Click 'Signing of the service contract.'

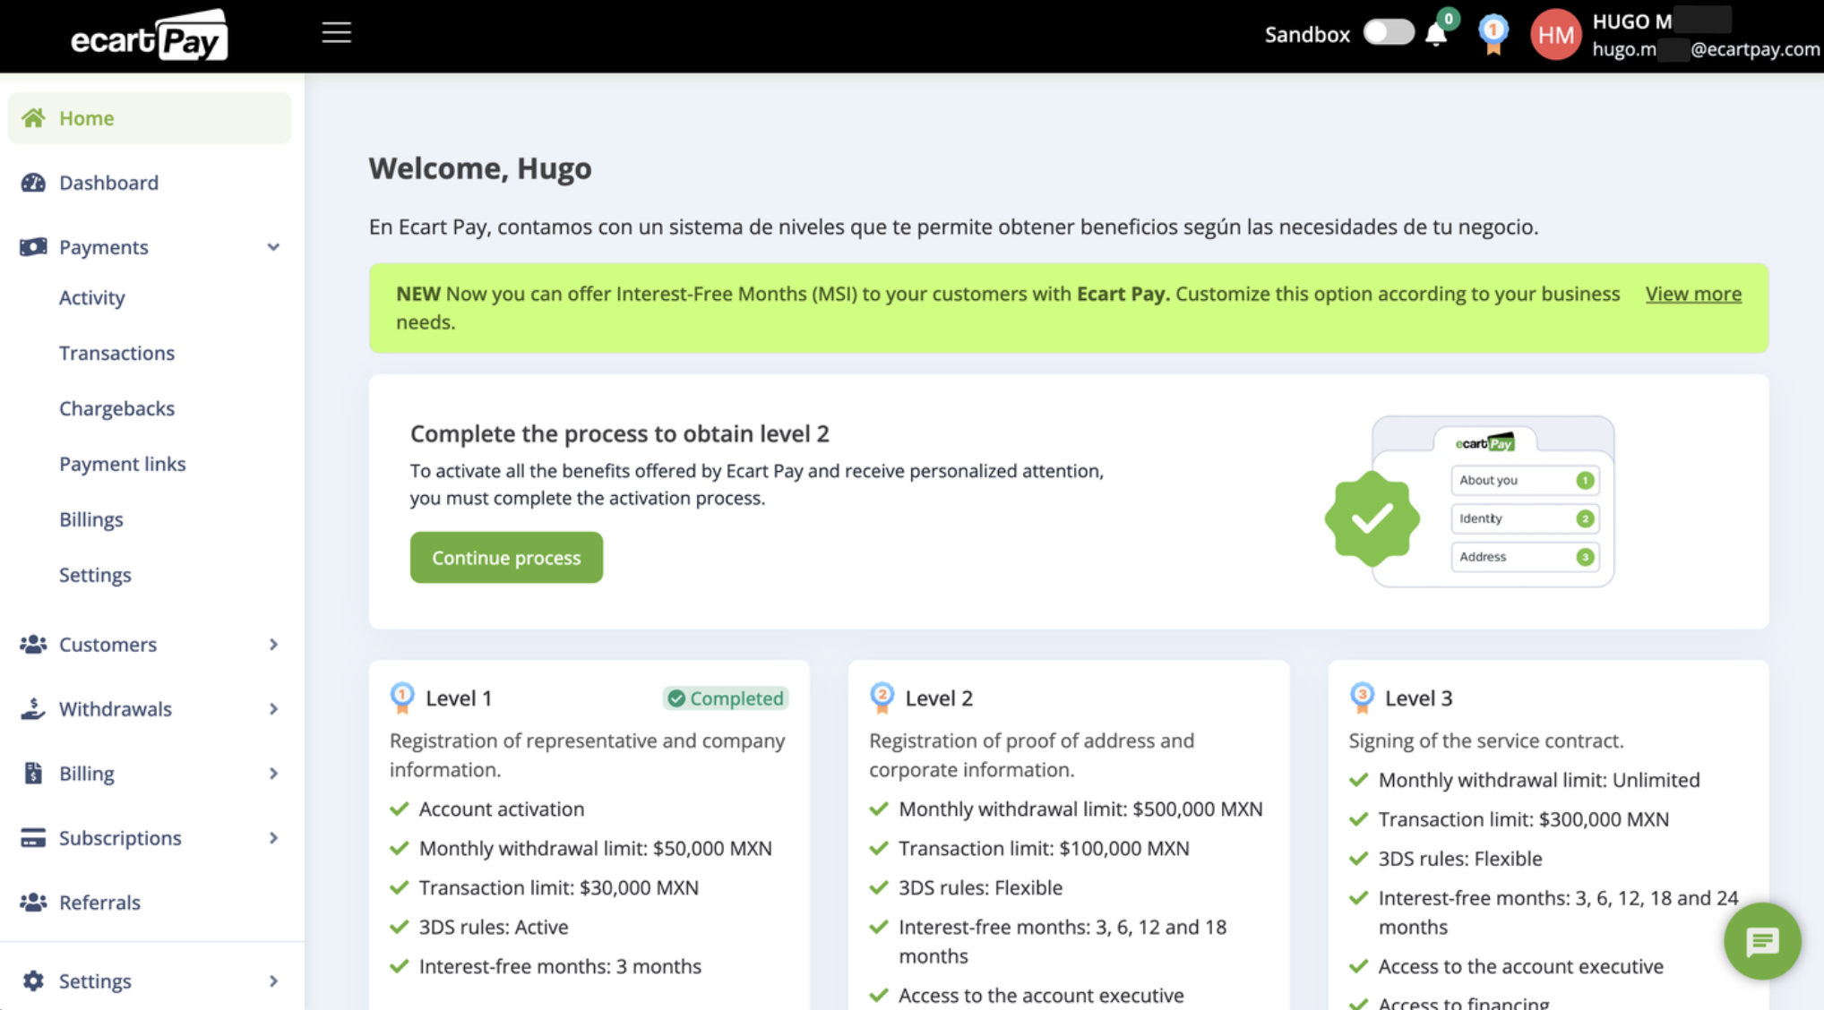click(x=1486, y=740)
